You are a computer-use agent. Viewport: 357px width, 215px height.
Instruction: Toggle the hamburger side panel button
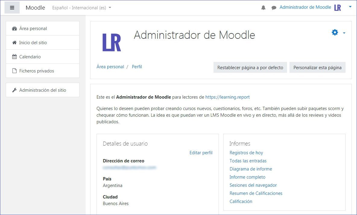(x=12, y=8)
